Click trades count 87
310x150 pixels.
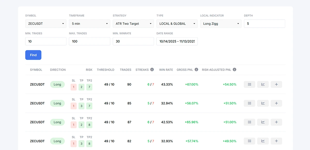(129, 122)
